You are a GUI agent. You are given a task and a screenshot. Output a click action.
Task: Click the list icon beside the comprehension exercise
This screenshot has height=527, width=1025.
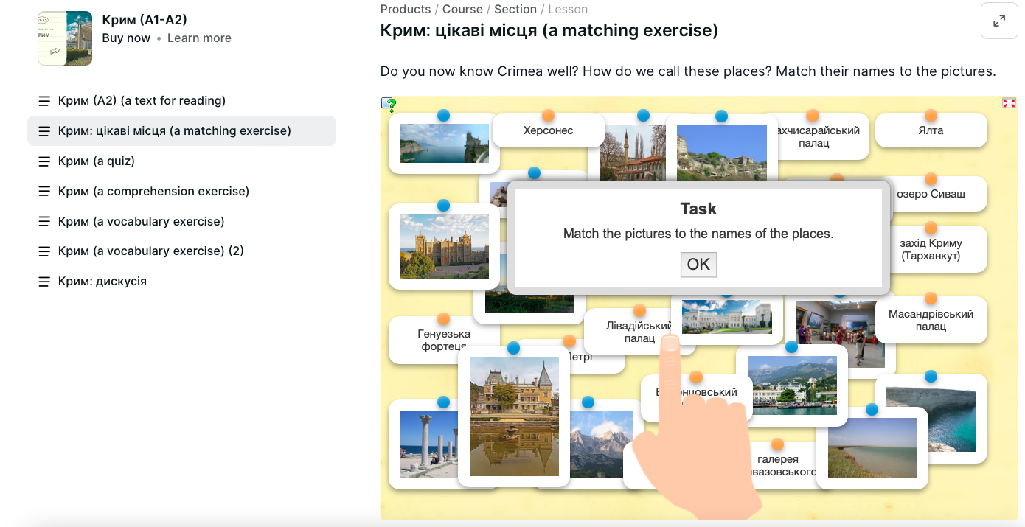[44, 191]
